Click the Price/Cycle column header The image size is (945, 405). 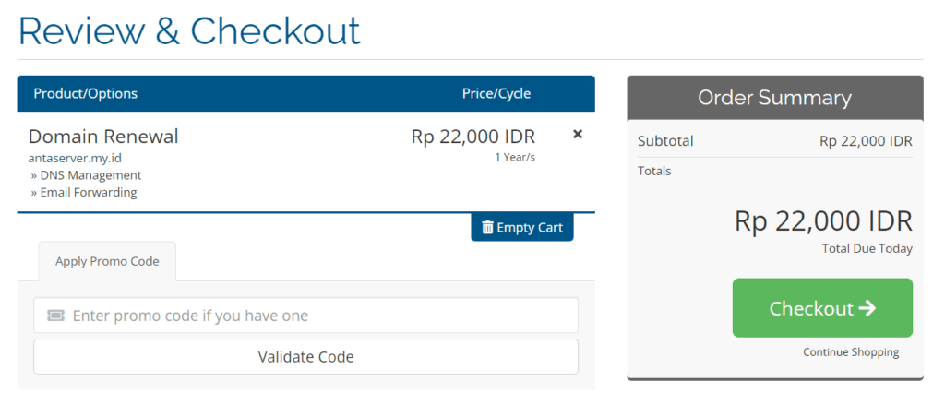[x=496, y=93]
